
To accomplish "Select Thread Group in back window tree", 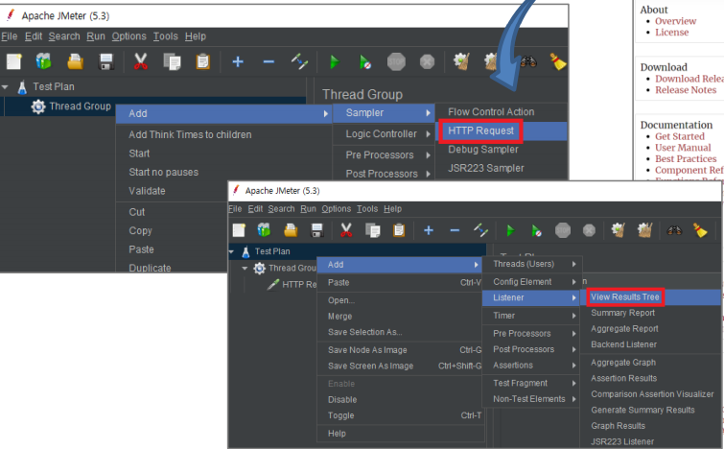I will pos(80,106).
